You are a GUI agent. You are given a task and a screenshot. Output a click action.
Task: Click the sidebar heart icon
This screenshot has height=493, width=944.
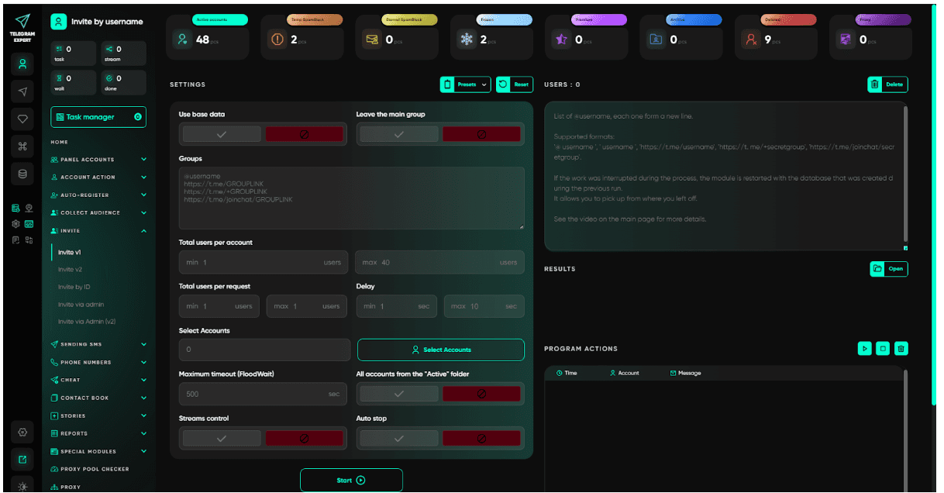tap(22, 119)
